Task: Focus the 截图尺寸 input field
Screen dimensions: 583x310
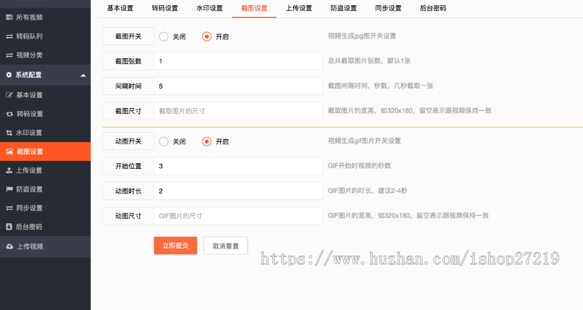Action: (x=238, y=111)
